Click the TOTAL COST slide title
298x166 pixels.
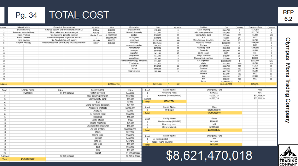79,15
